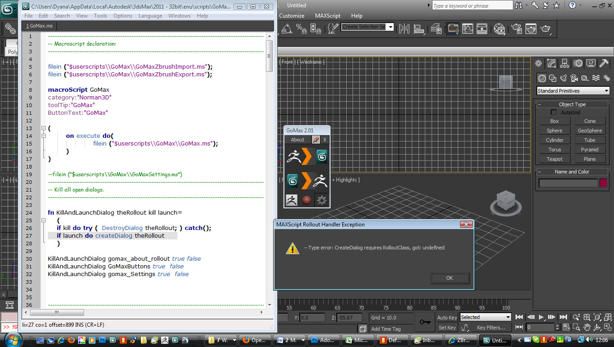
Task: Toggle Spinner Snap on the toolbar
Action: [x=316, y=28]
